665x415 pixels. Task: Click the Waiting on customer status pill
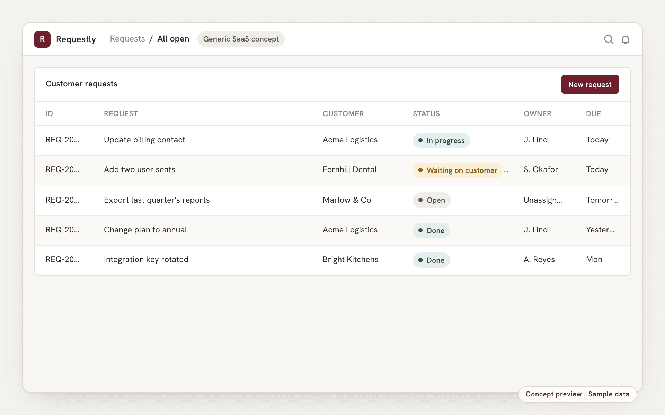(458, 170)
